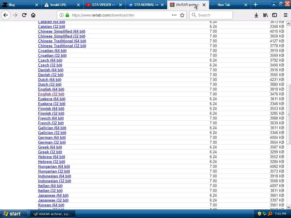Open Korean (64 bit) download link
Image resolution: width=291 pixels, height=218 pixels.
[x=51, y=205]
